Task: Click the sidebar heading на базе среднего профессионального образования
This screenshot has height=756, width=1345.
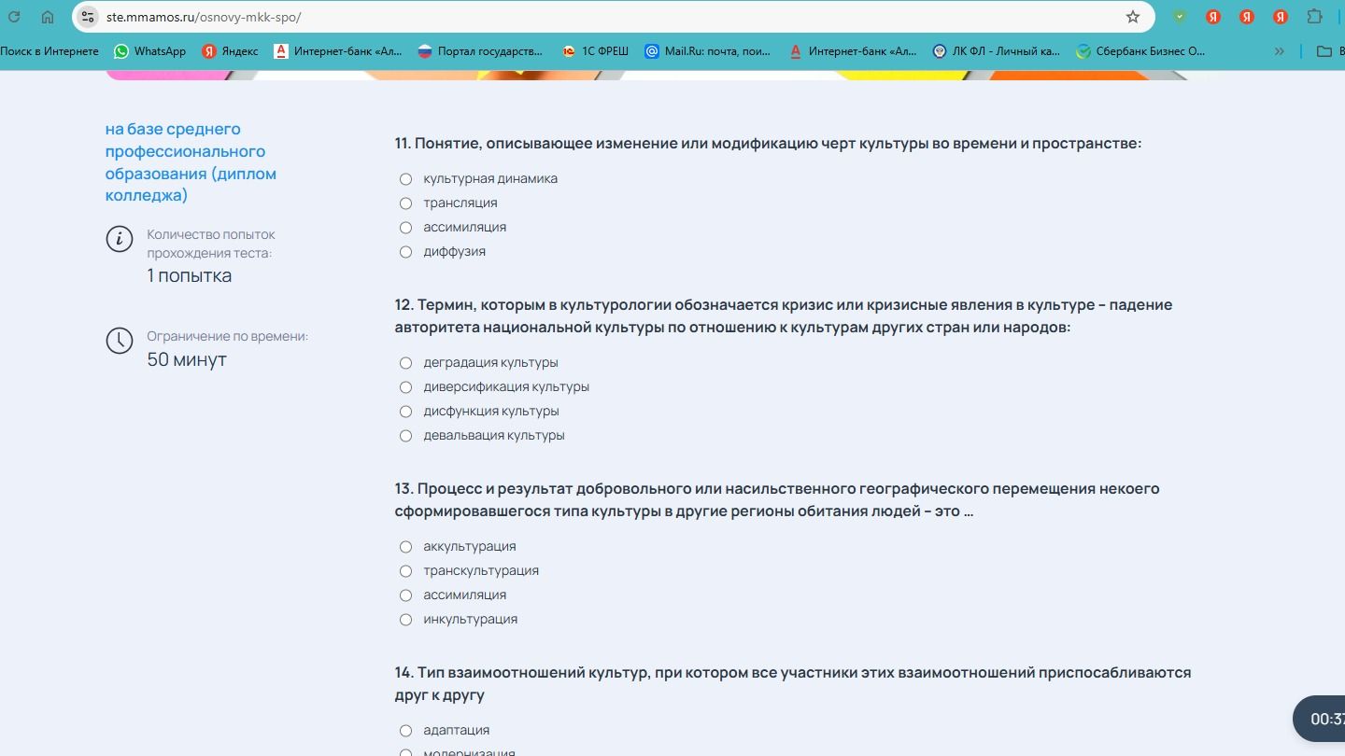Action: click(x=191, y=162)
